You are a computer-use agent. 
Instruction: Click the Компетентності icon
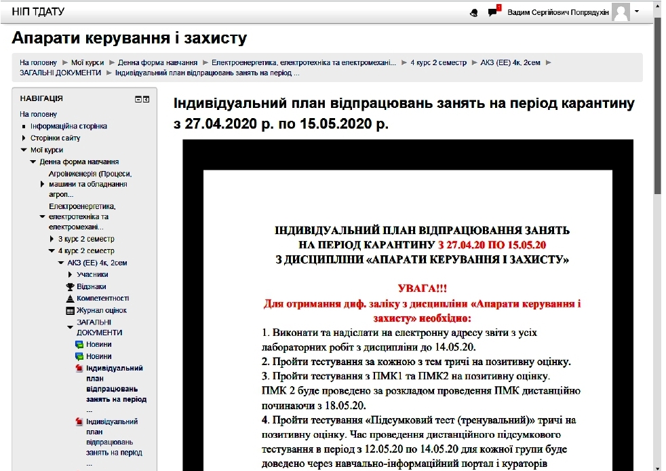pyautogui.click(x=70, y=299)
